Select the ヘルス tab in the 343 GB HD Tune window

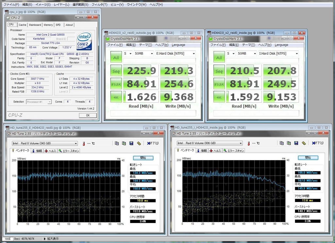(51, 151)
